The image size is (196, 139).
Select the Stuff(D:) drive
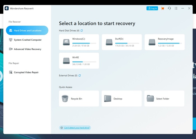[122, 42]
